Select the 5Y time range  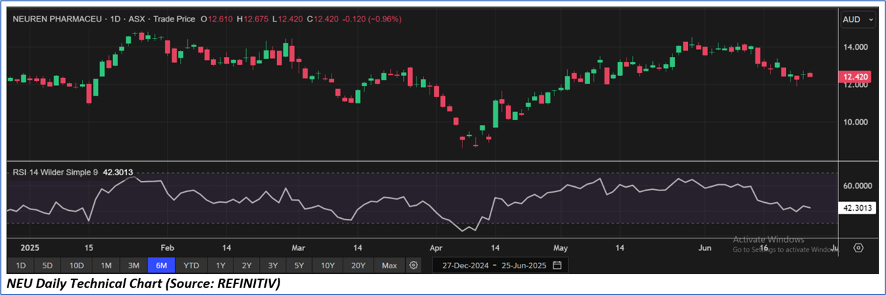pyautogui.click(x=299, y=265)
